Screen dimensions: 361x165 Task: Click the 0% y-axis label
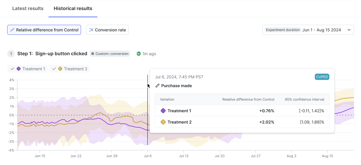pos(12,115)
